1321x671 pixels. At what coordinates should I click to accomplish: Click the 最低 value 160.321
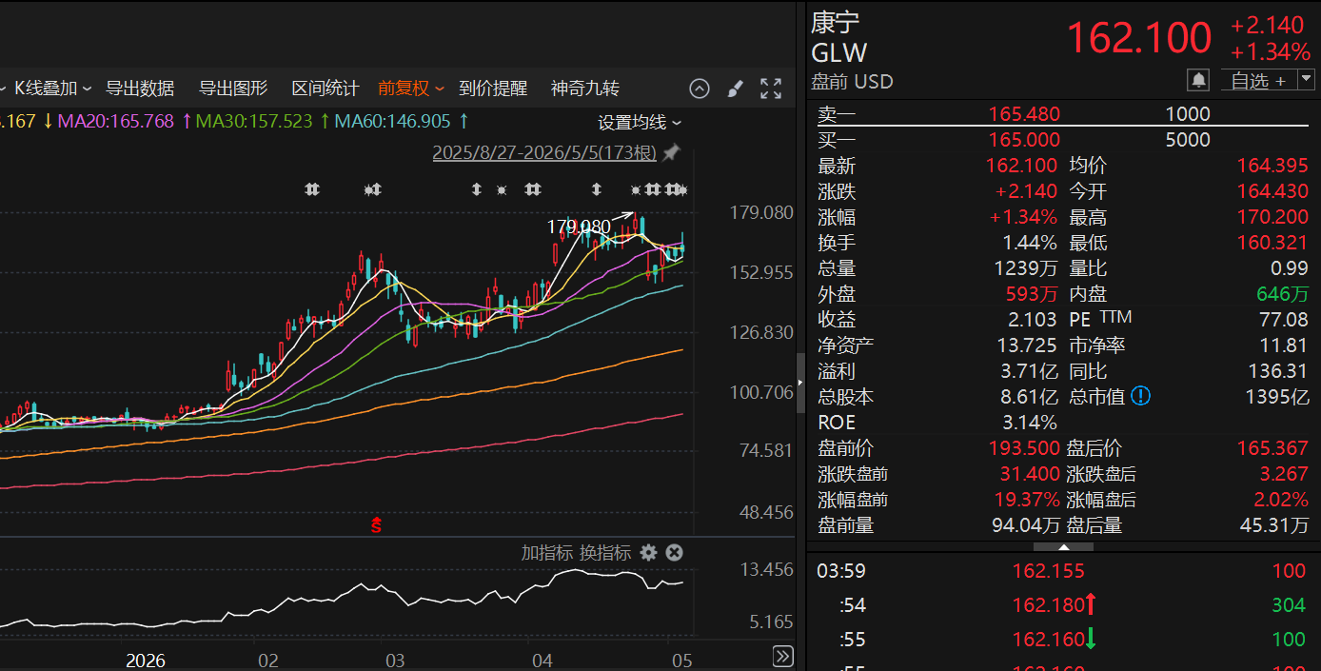tap(1272, 243)
